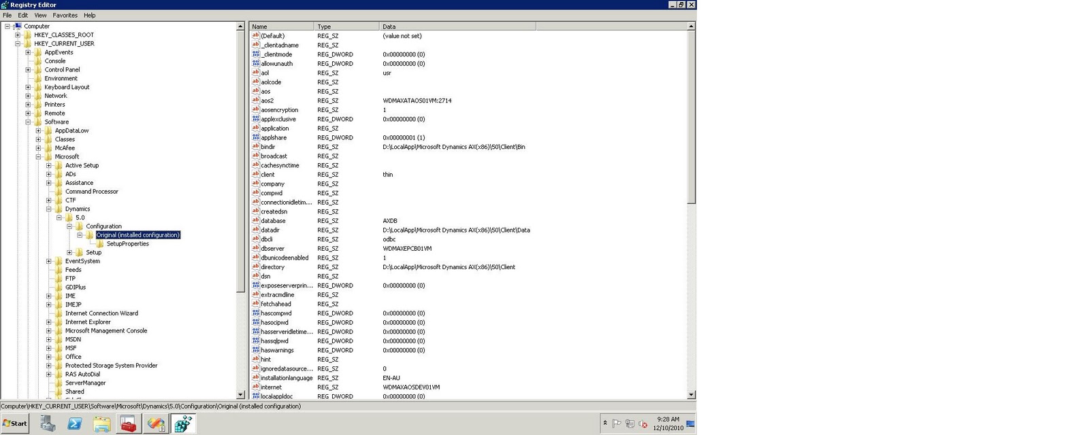Click the WDMAXATAOS01VM:2714 data cell
This screenshot has width=1089, height=435.
point(417,101)
